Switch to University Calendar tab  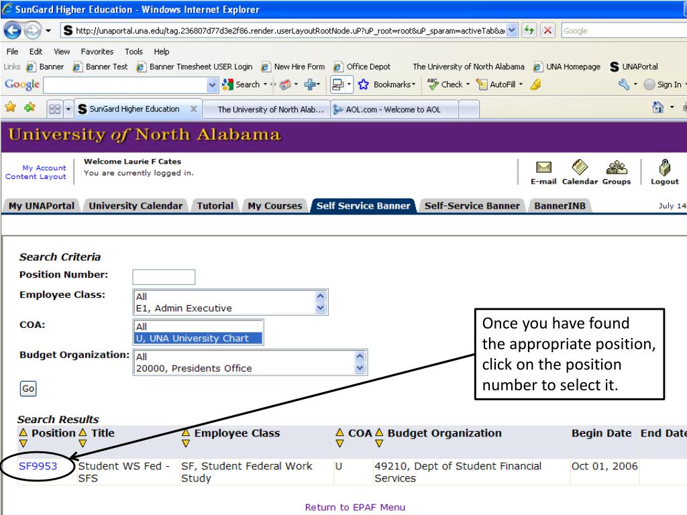coord(136,206)
